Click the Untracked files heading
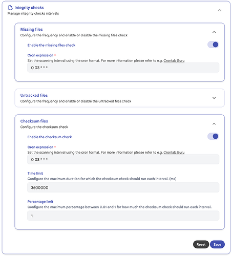The image size is (232, 256). click(34, 95)
